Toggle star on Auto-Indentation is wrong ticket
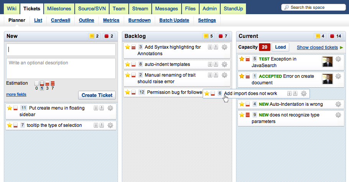 pos(242,104)
